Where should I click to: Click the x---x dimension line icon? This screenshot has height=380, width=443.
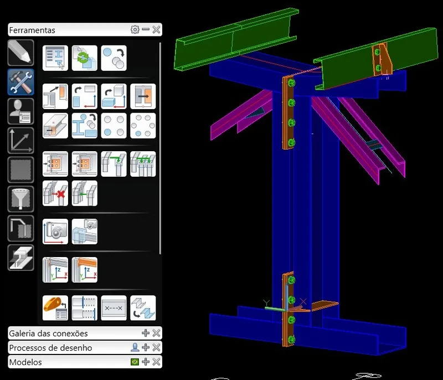click(114, 308)
